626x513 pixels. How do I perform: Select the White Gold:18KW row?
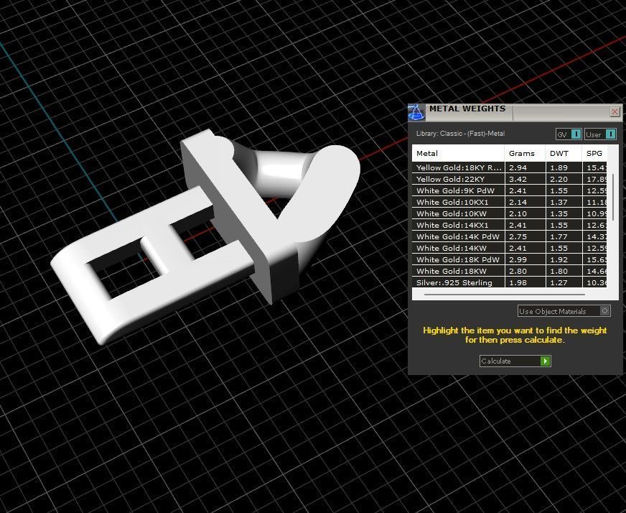(510, 271)
